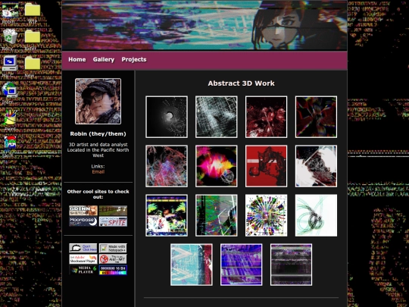Open the purple glitch stripes thumbnail

(x=241, y=265)
